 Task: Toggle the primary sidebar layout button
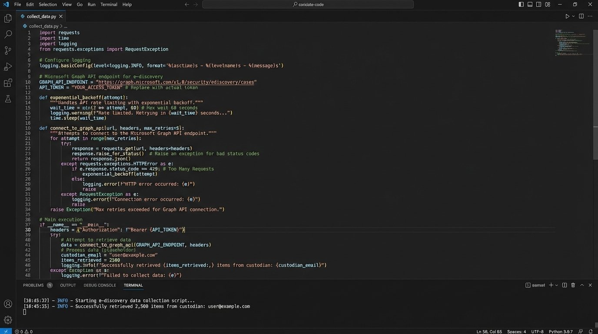tap(521, 4)
